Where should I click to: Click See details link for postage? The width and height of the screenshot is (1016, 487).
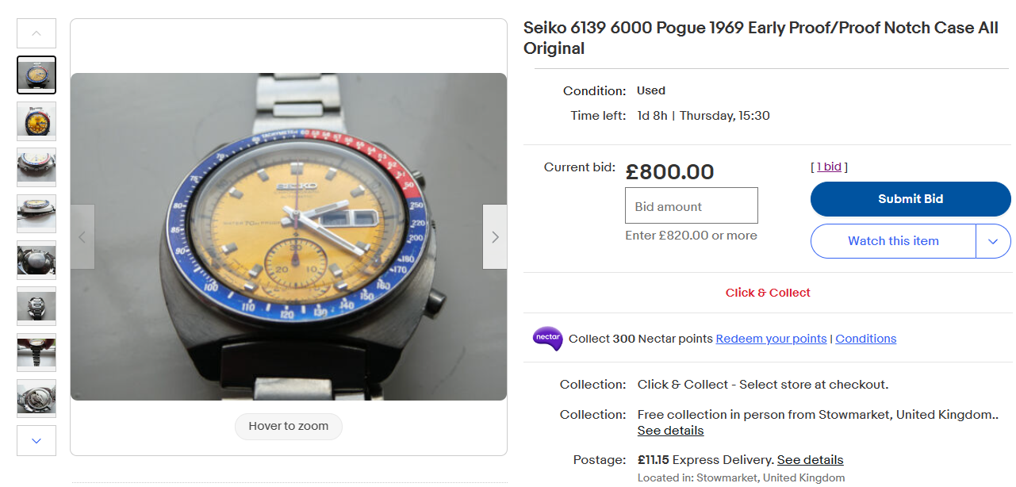(x=810, y=460)
